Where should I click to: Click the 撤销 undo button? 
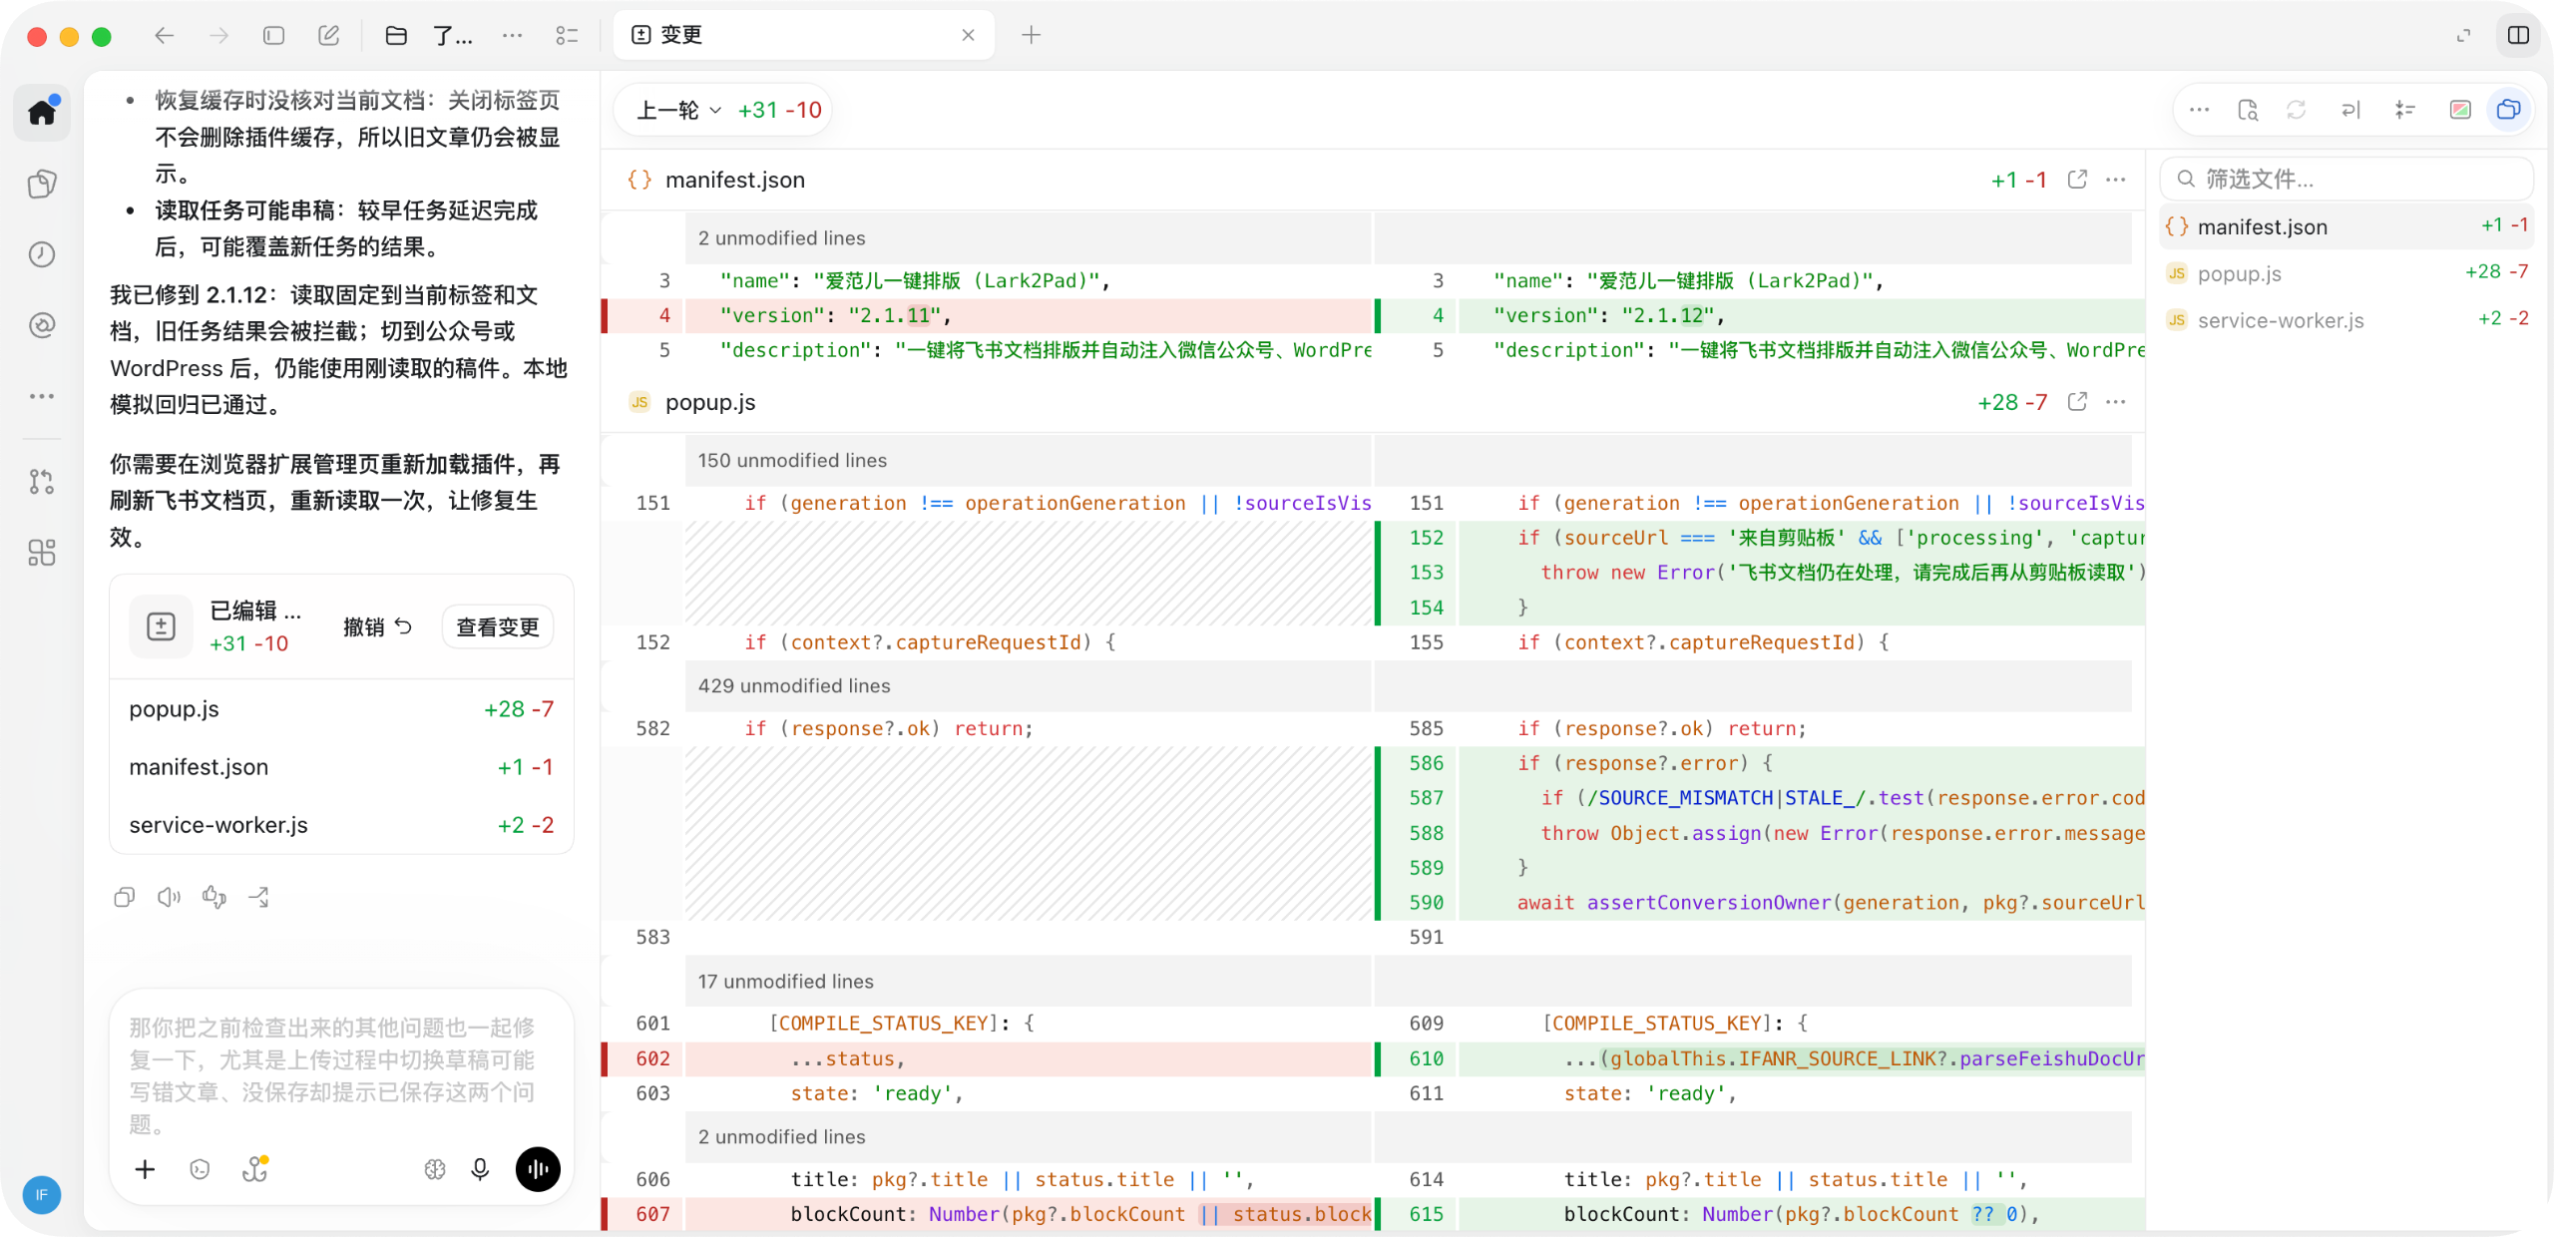(377, 627)
